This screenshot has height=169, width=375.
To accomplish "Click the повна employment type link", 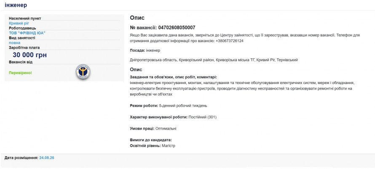I will pyautogui.click(x=15, y=43).
